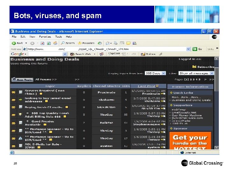The width and height of the screenshot is (229, 172).
Task: Stop page loading with the red X icon
Action: pos(42,43)
